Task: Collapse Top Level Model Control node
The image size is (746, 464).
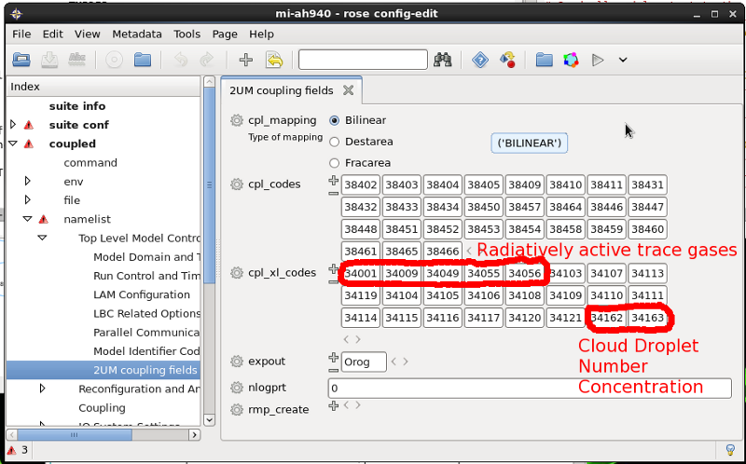Action: pos(42,238)
